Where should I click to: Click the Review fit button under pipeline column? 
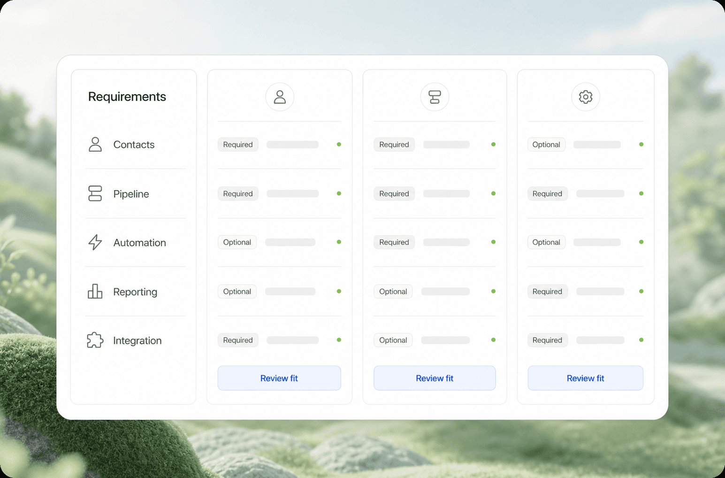point(435,378)
